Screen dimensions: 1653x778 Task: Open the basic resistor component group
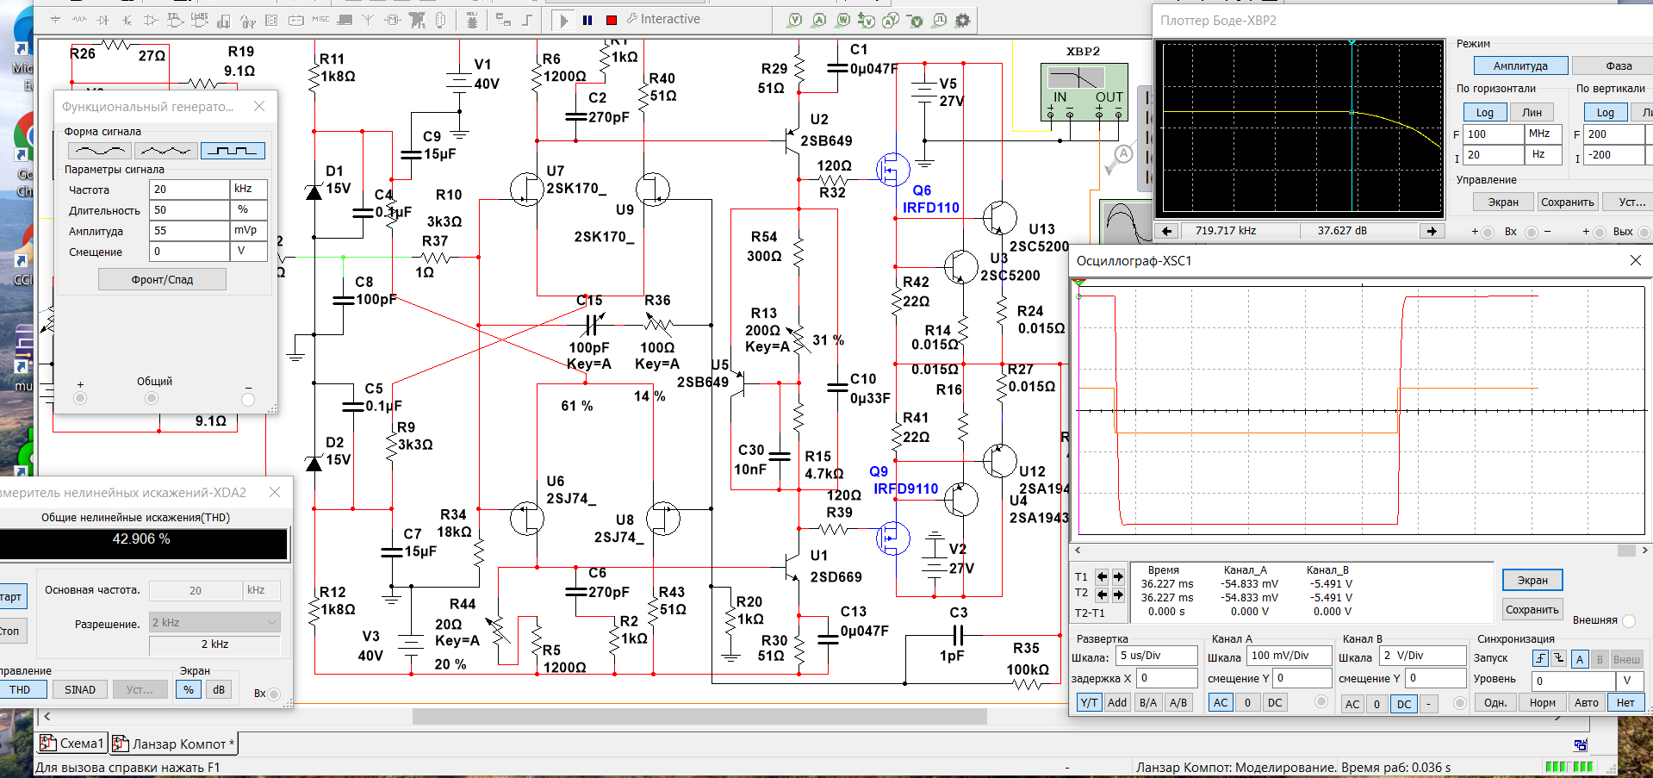pos(79,20)
